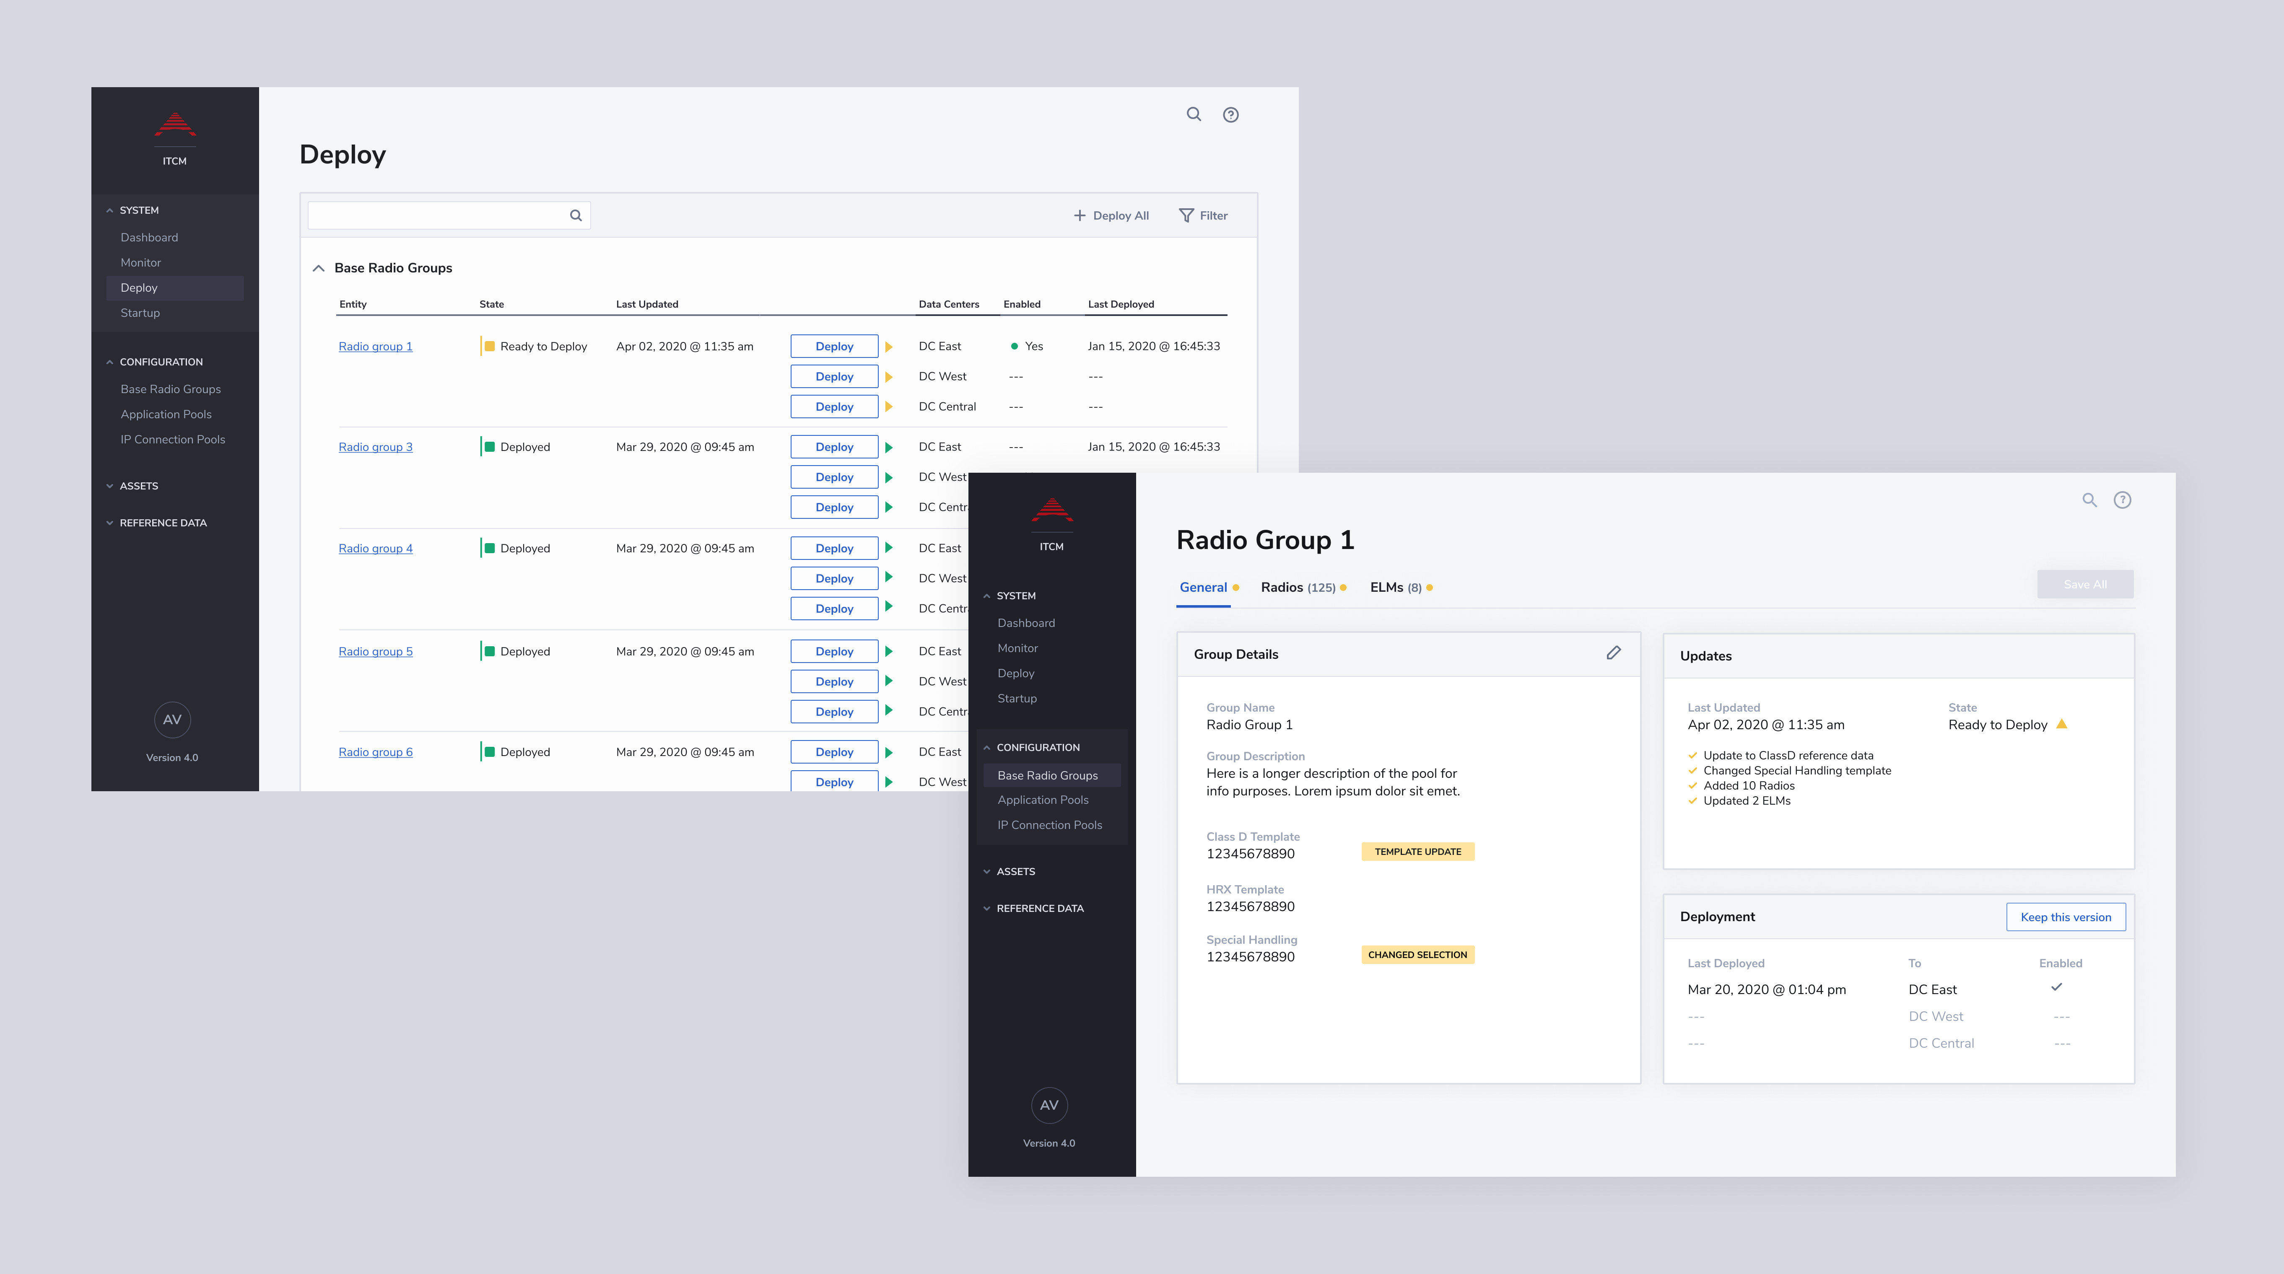Click the search icon in Deploy window header
2284x1274 pixels.
[x=1194, y=114]
